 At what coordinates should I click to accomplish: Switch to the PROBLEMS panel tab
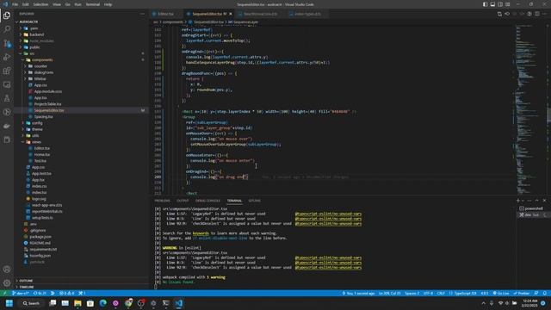pos(163,201)
